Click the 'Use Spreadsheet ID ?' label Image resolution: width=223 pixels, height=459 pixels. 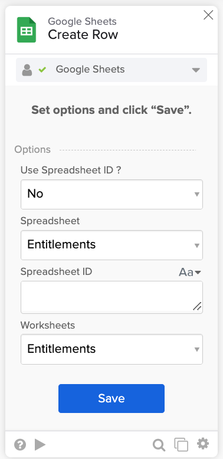[71, 170]
